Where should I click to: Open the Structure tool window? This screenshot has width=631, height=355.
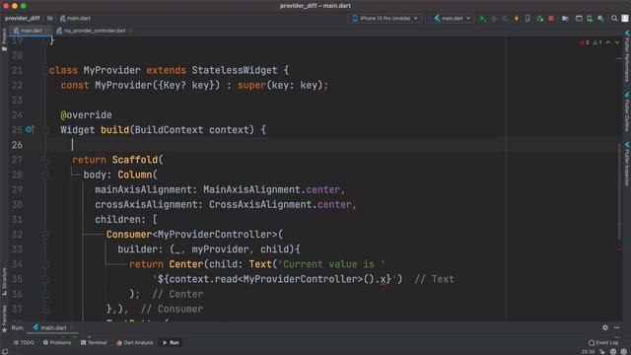[x=4, y=282]
